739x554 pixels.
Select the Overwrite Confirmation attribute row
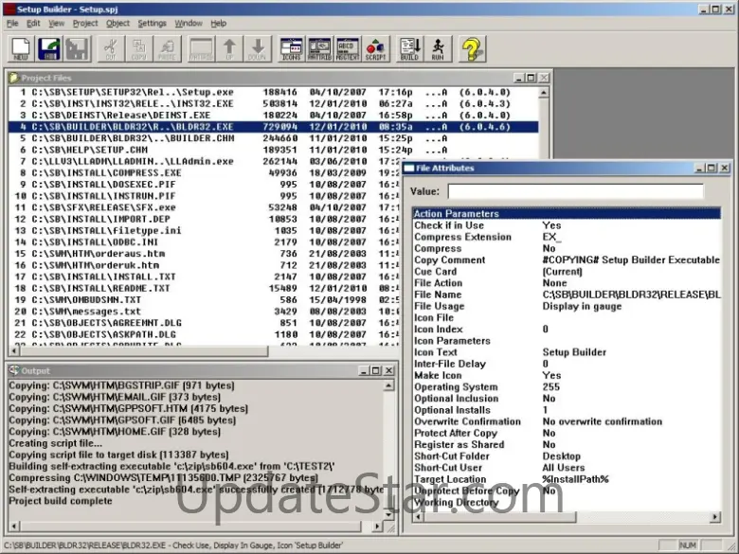[x=567, y=421]
